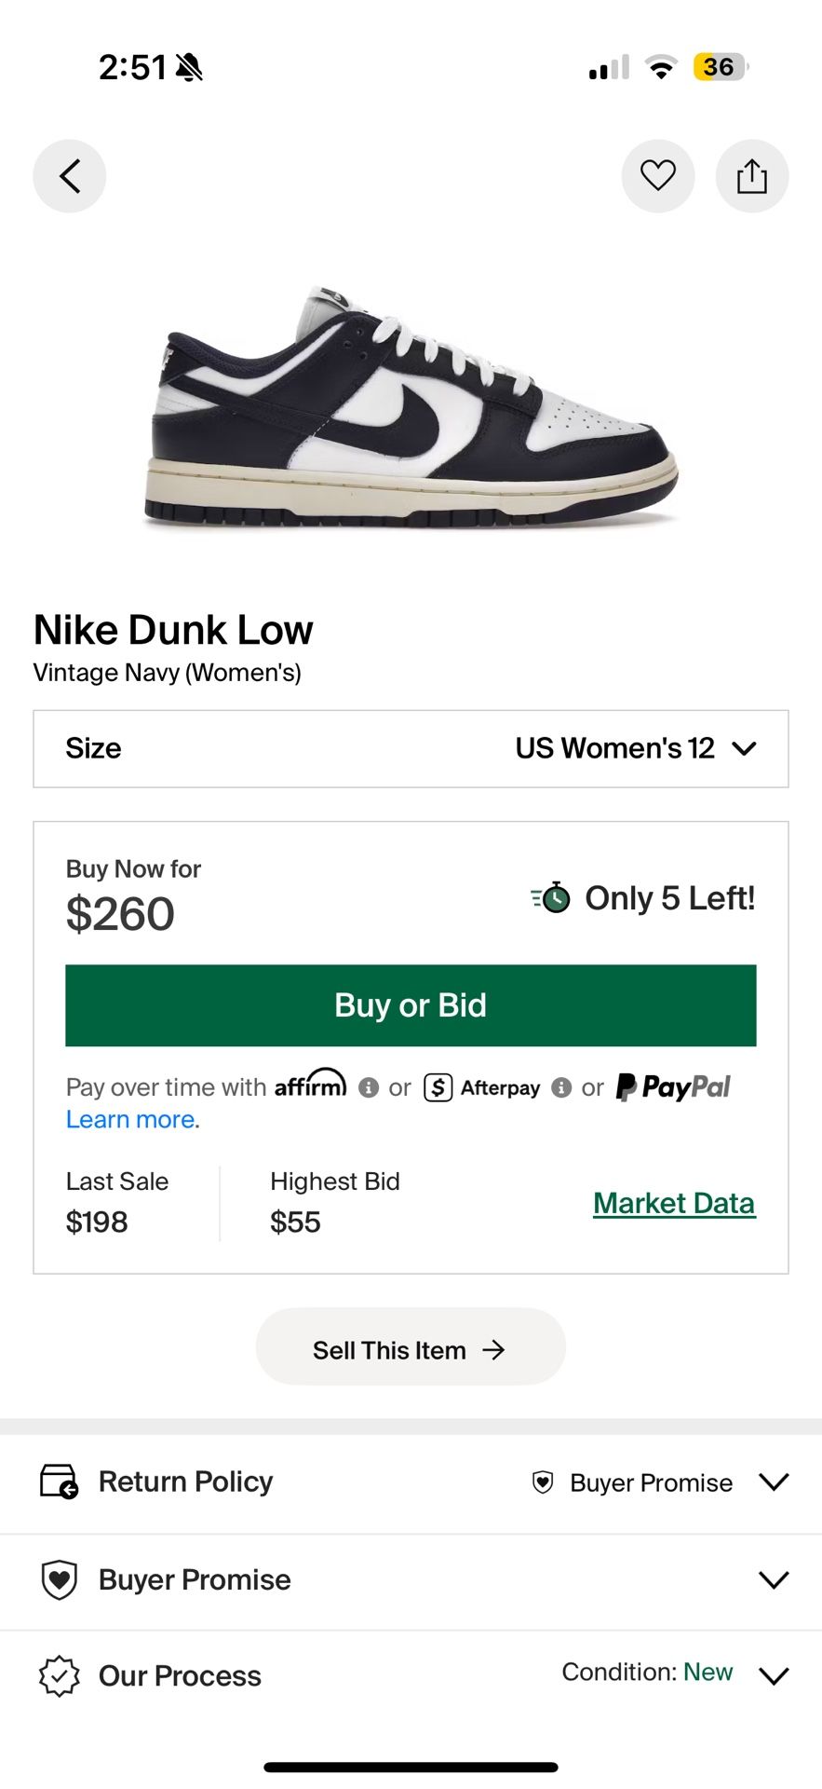Tap the Affirm info icon
The height and width of the screenshot is (1789, 822).
click(369, 1087)
